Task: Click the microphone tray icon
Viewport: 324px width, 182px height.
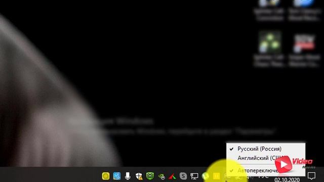Action: click(128, 176)
